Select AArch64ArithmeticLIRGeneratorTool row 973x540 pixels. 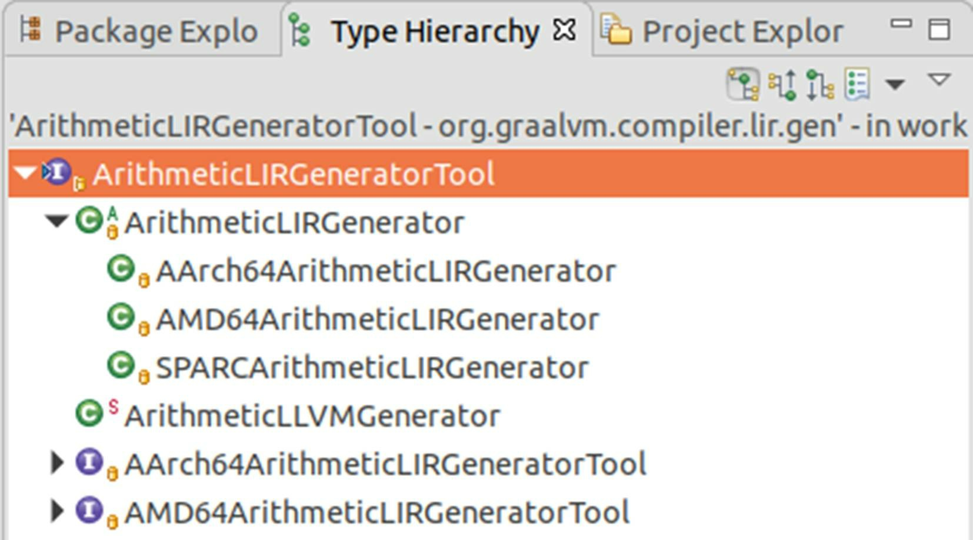385,464
